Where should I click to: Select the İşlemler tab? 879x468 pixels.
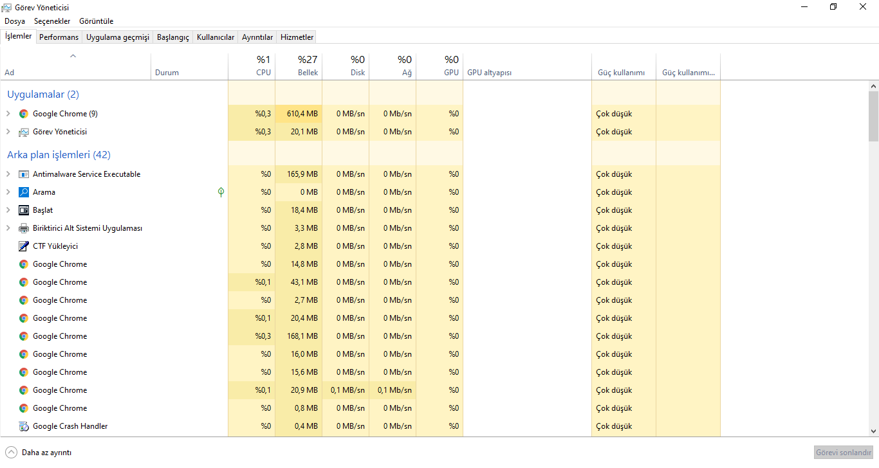tap(19, 36)
